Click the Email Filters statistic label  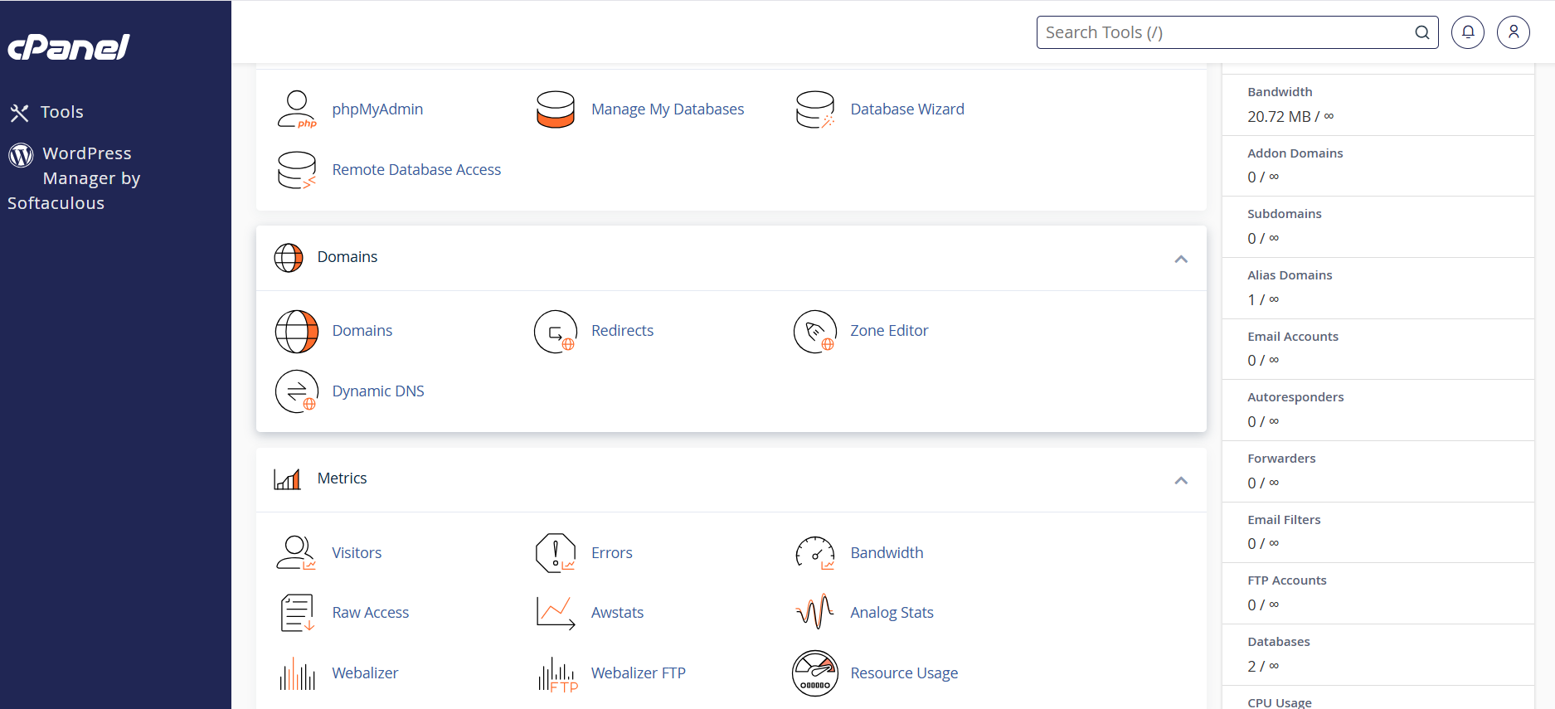[1284, 520]
